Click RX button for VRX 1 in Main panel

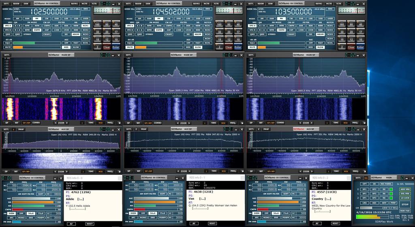[x=384, y=193]
